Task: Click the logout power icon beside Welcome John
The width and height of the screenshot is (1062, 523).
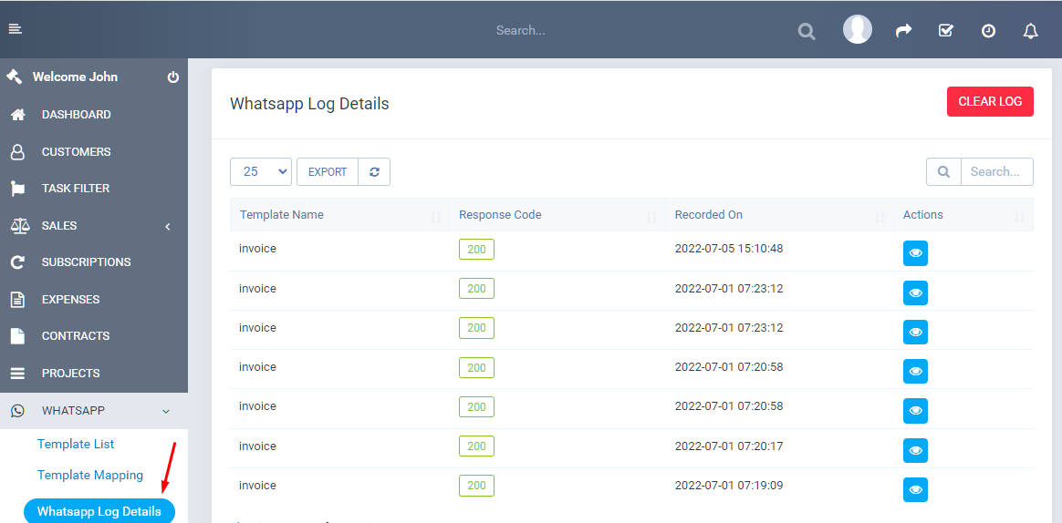Action: [173, 77]
